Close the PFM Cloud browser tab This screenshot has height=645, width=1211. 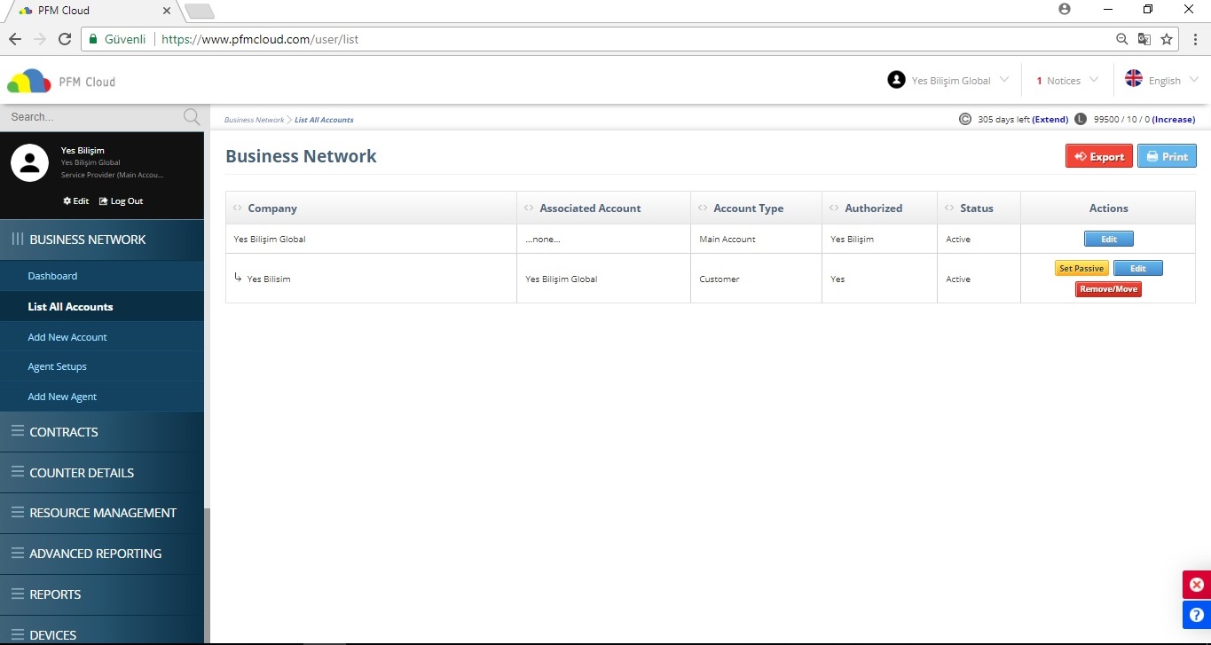click(167, 11)
